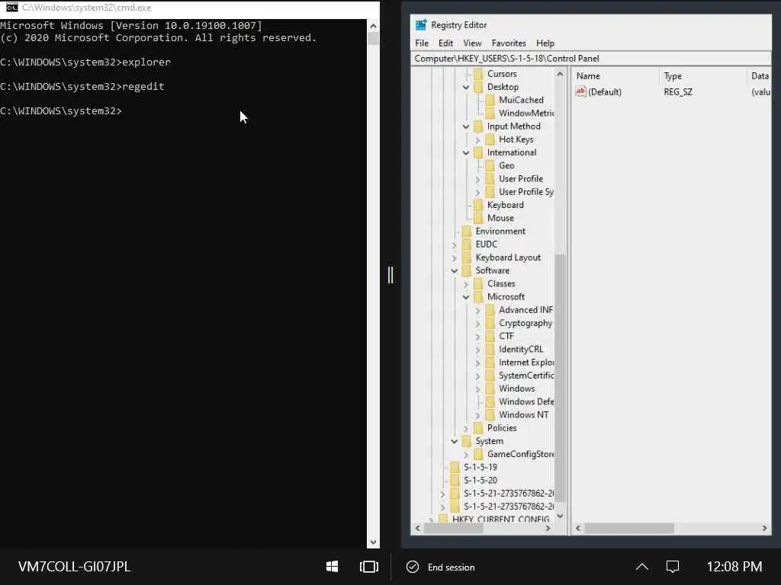This screenshot has height=585, width=781.
Task: Click the values pane horizontal scrollbar thumb
Action: (x=629, y=529)
